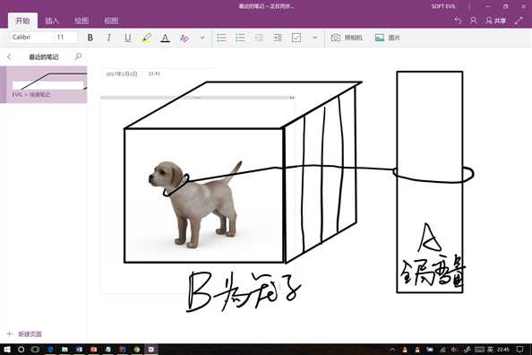Open File Explorer from taskbar
The width and height of the screenshot is (532, 355).
tap(64, 350)
